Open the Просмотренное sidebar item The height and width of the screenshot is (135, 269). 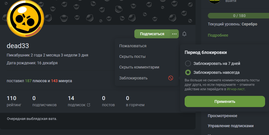(x=222, y=116)
